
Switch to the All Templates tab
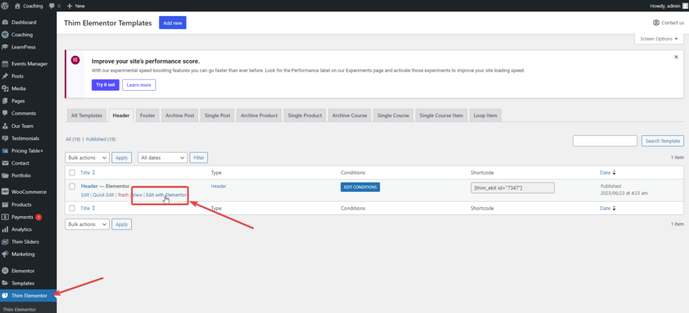[x=87, y=116]
